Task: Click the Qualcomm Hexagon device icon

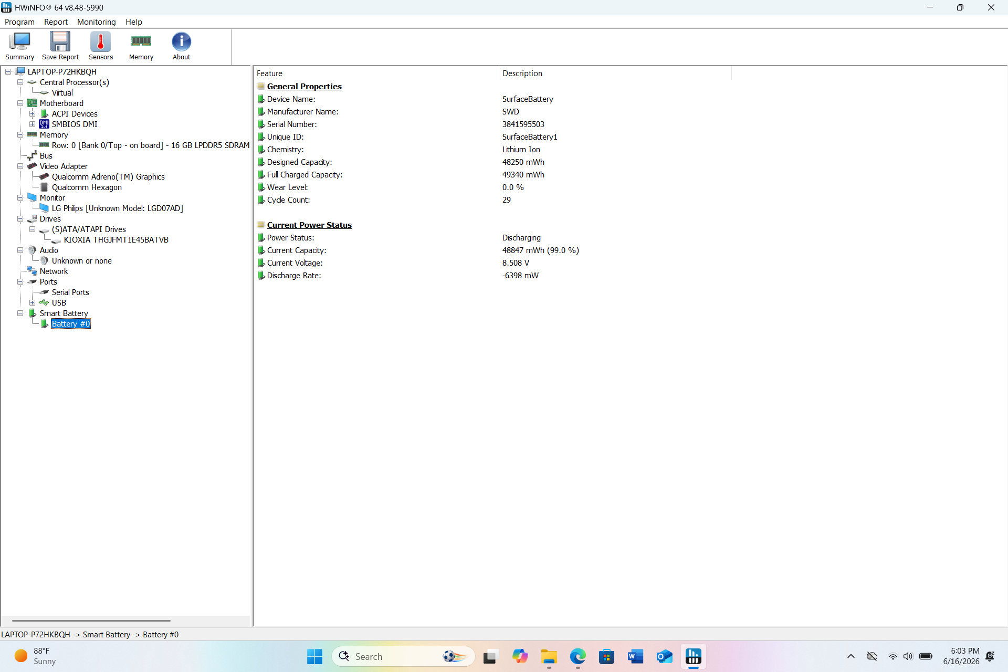Action: pos(45,187)
